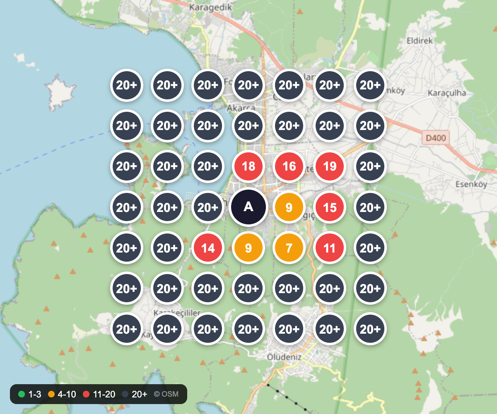Viewport: 497px width, 414px height.
Task: Click the Eldirek place label
Action: pyautogui.click(x=420, y=41)
